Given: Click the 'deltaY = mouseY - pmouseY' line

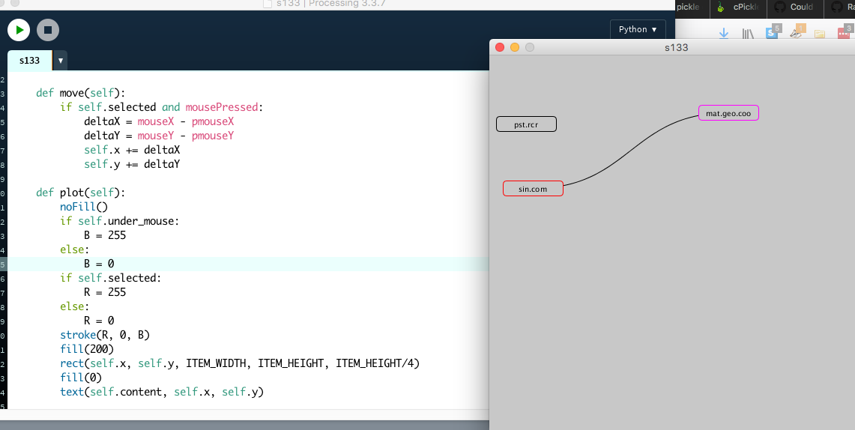Looking at the screenshot, I should click(x=159, y=135).
